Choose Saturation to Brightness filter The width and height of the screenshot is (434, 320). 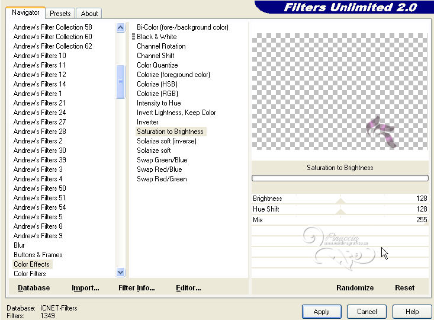click(x=170, y=132)
